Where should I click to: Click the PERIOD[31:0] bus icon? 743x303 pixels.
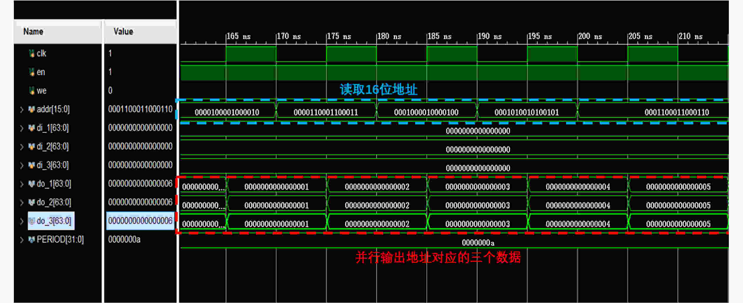[x=31, y=240]
